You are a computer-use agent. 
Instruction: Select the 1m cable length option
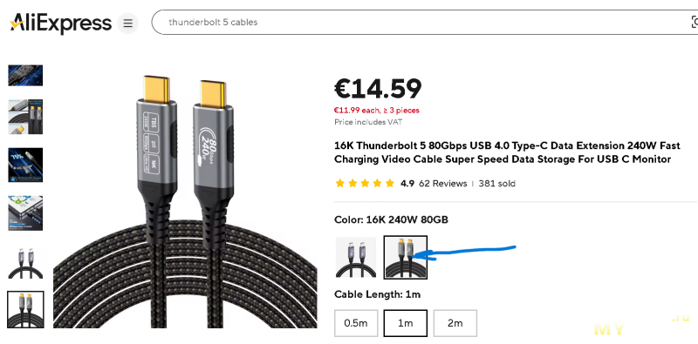(x=406, y=323)
